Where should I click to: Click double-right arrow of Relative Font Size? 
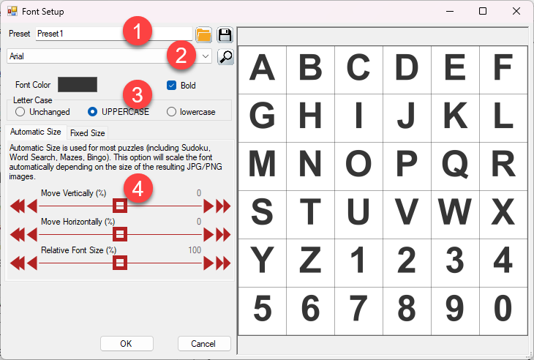[223, 263]
